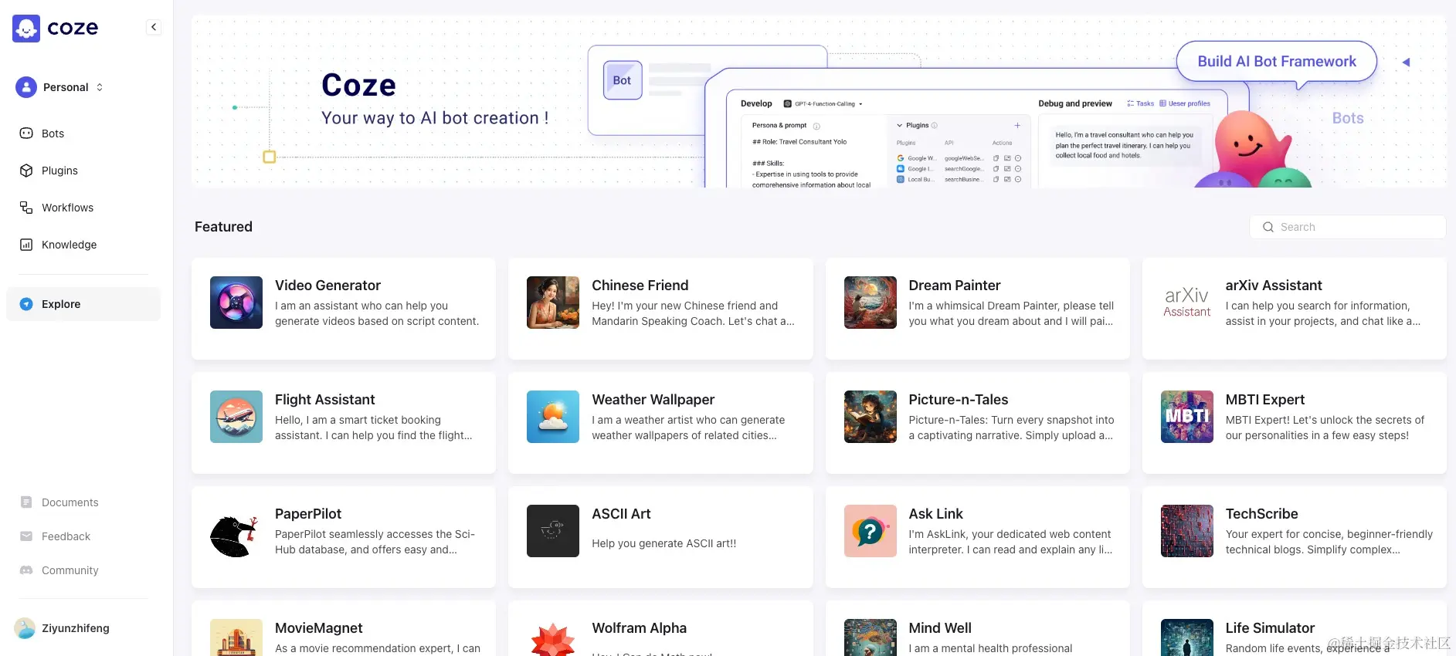1456x656 pixels.
Task: Select Explore in the sidebar
Action: [x=83, y=304]
